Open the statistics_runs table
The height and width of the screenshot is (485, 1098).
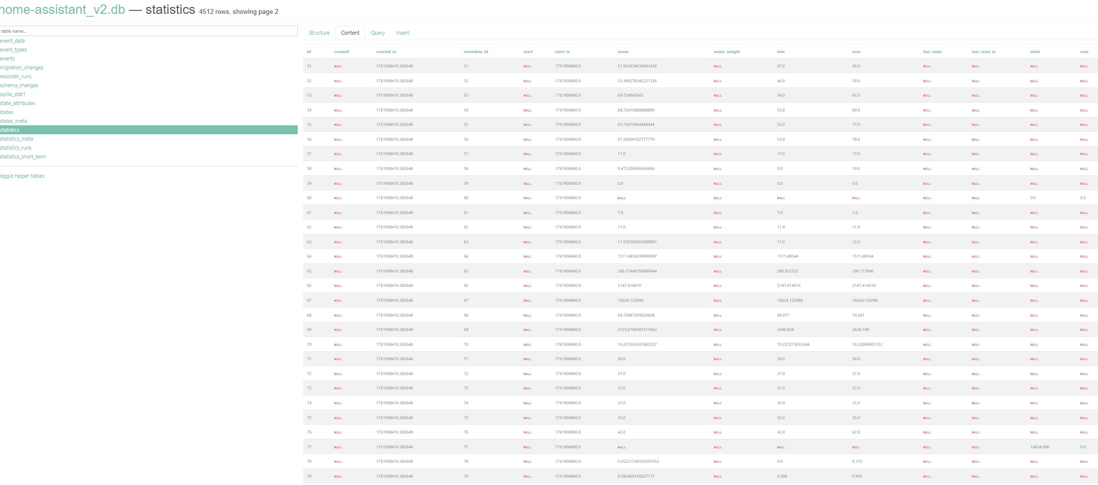point(16,148)
